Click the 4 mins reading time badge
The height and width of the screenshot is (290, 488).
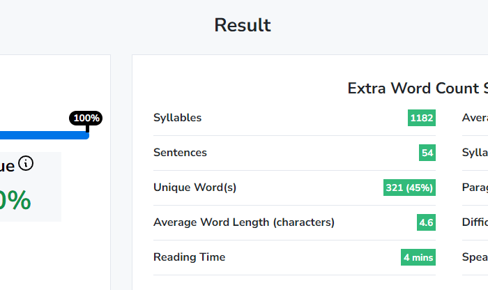click(418, 257)
